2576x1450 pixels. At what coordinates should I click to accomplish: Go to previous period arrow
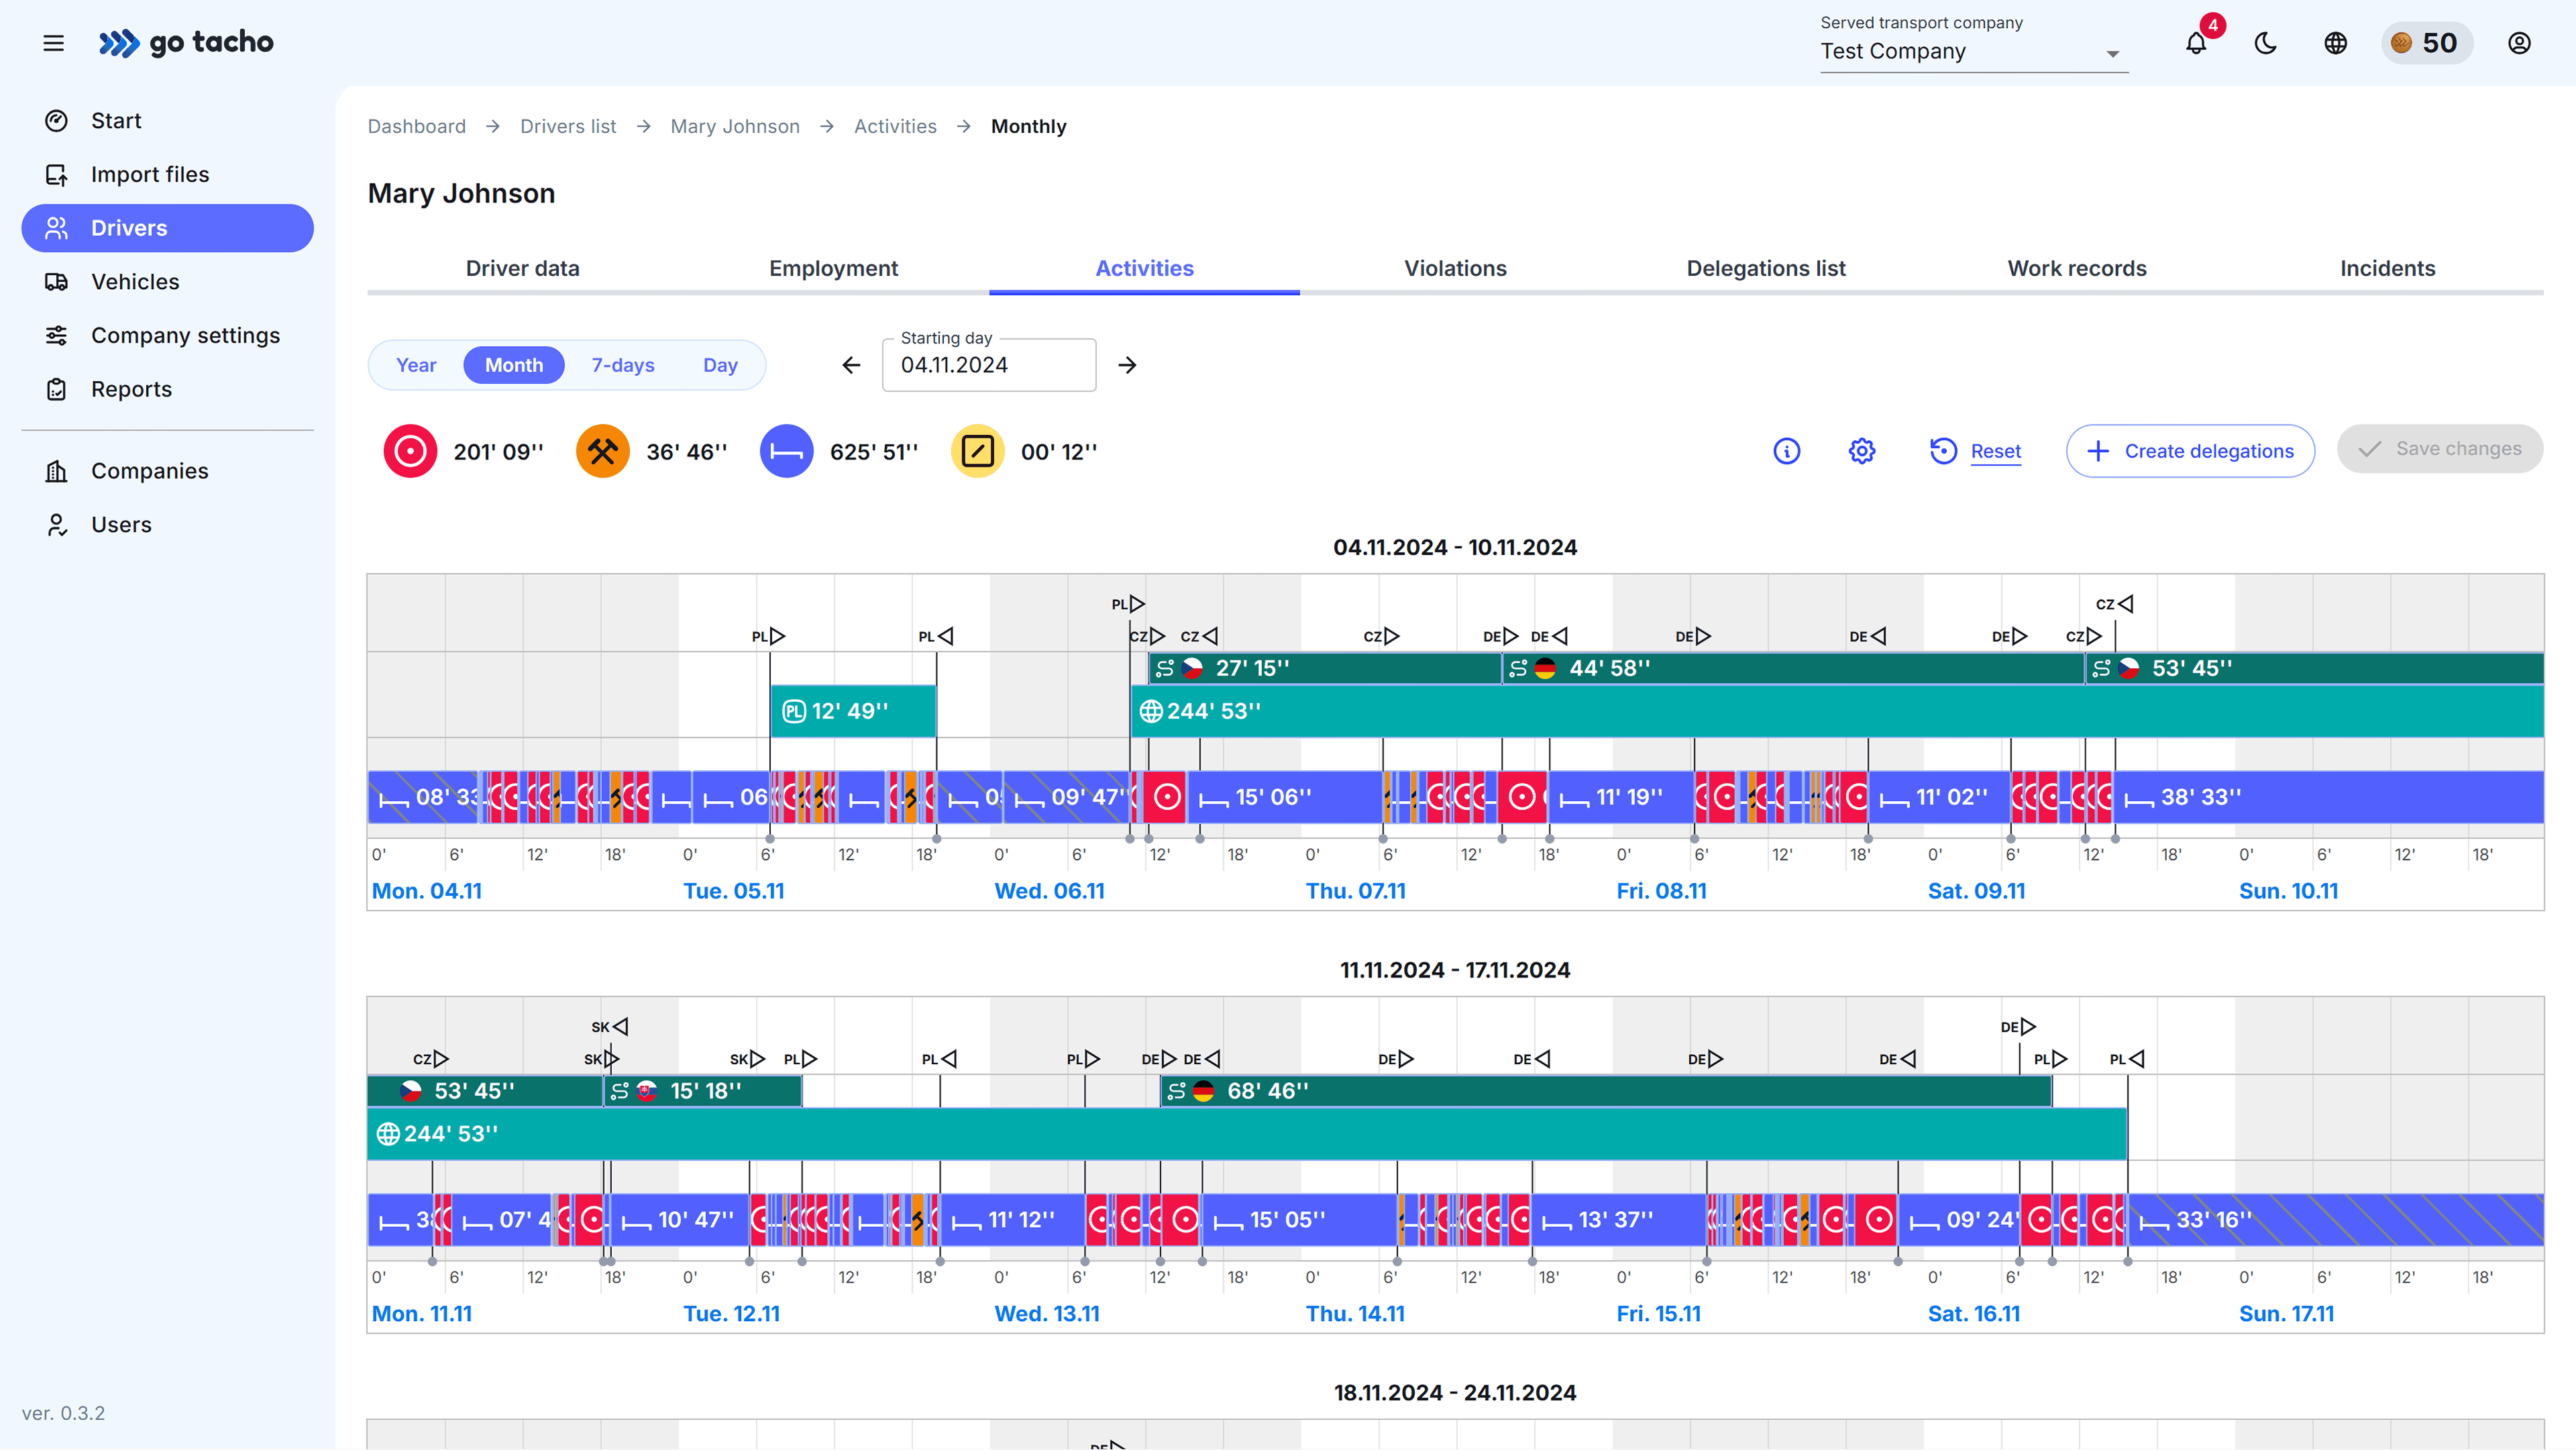point(851,365)
